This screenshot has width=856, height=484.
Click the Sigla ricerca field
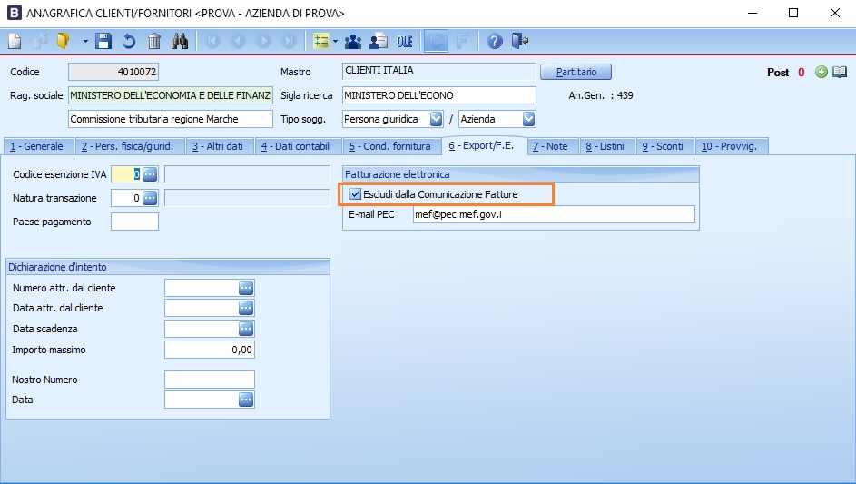pos(439,95)
